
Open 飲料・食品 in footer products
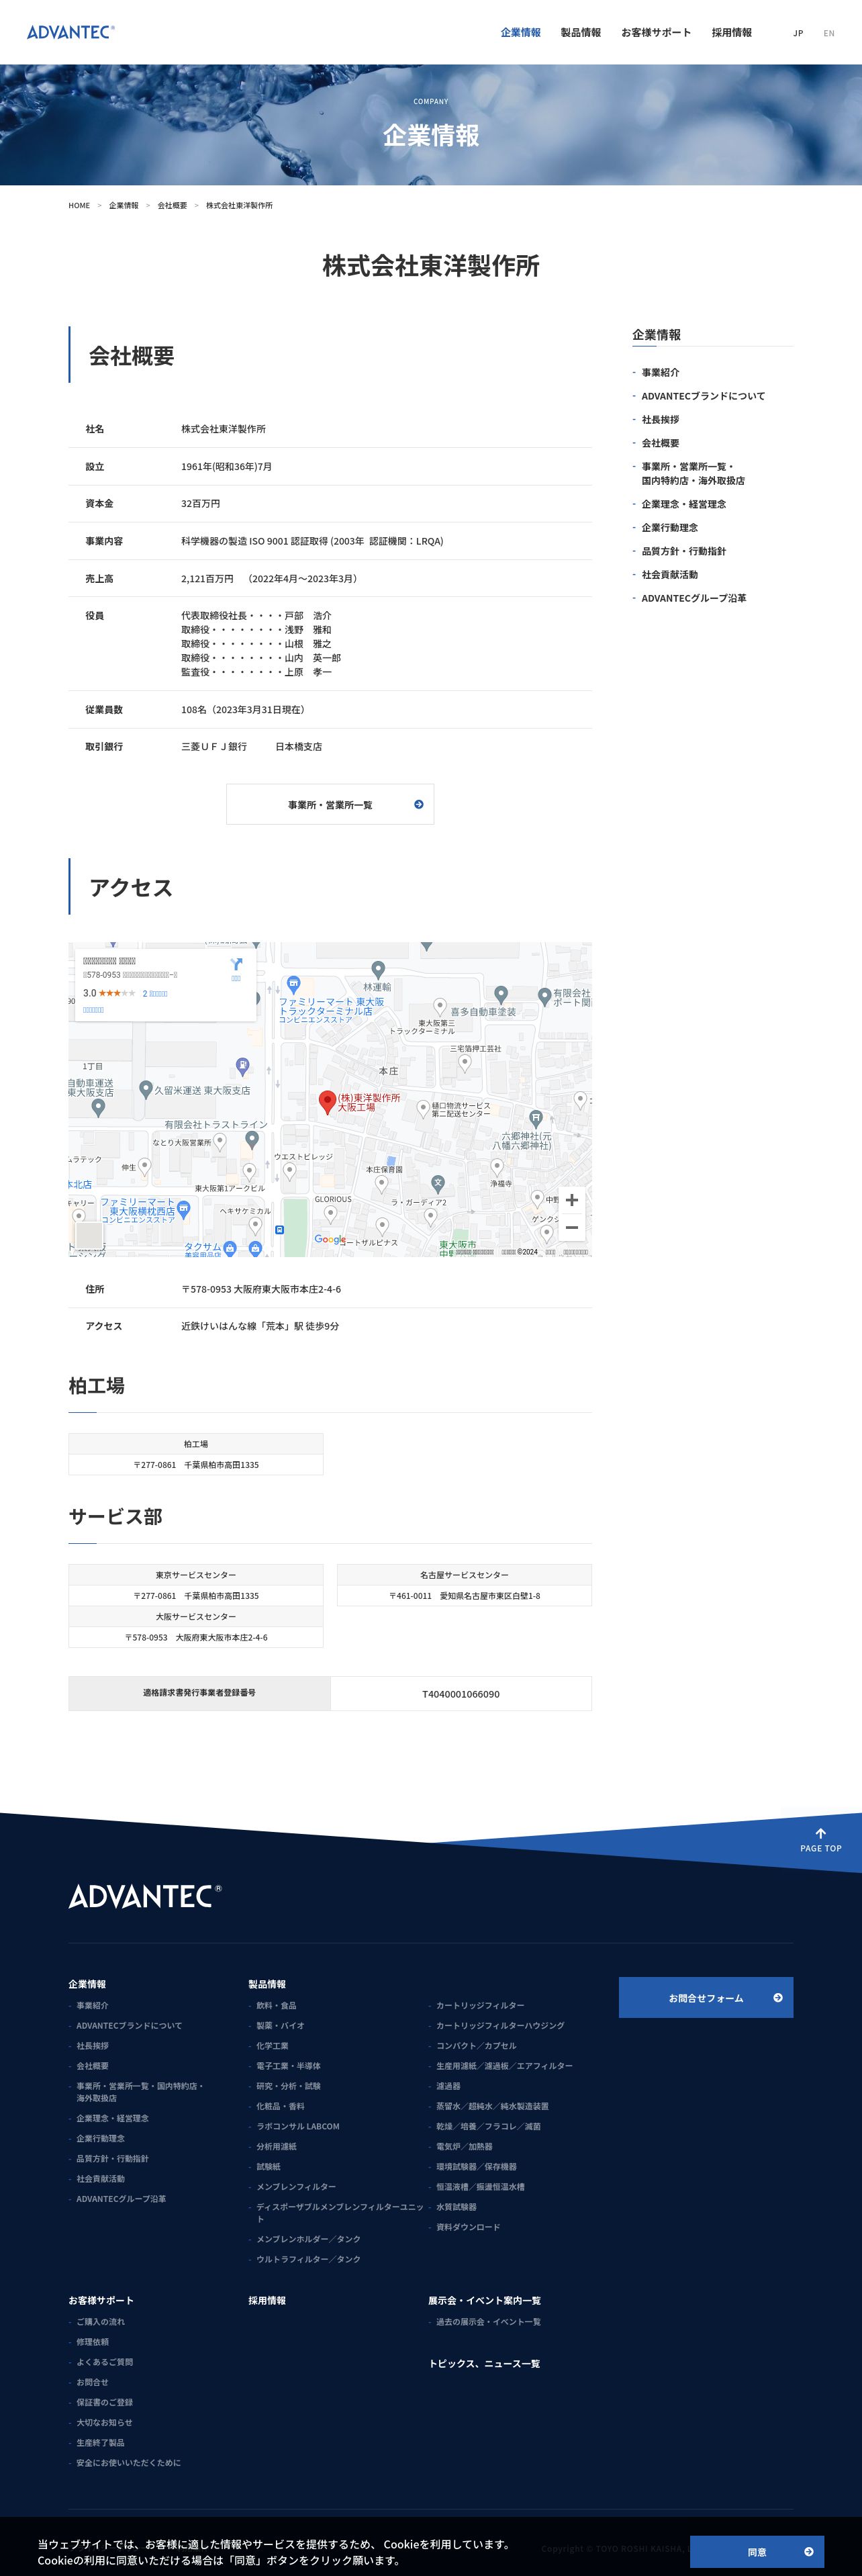[276, 2005]
